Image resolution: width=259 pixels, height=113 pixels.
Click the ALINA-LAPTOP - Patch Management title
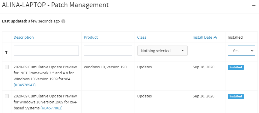[x=55, y=5]
